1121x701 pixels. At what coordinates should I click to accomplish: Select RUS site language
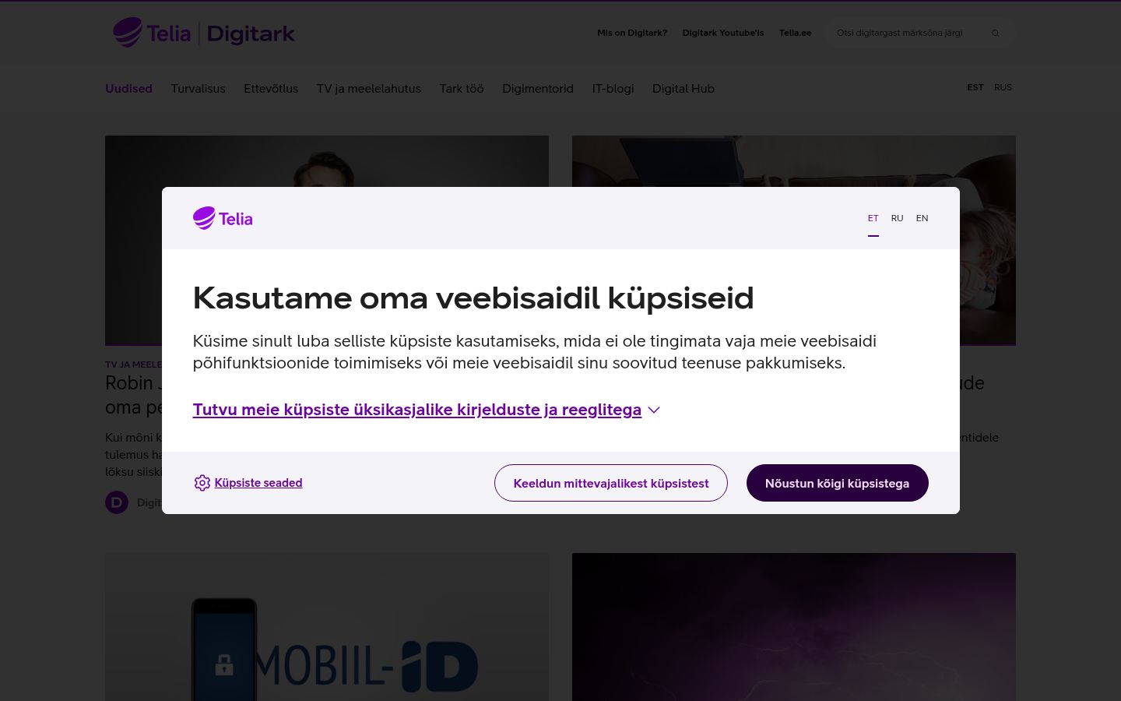coord(1003,87)
